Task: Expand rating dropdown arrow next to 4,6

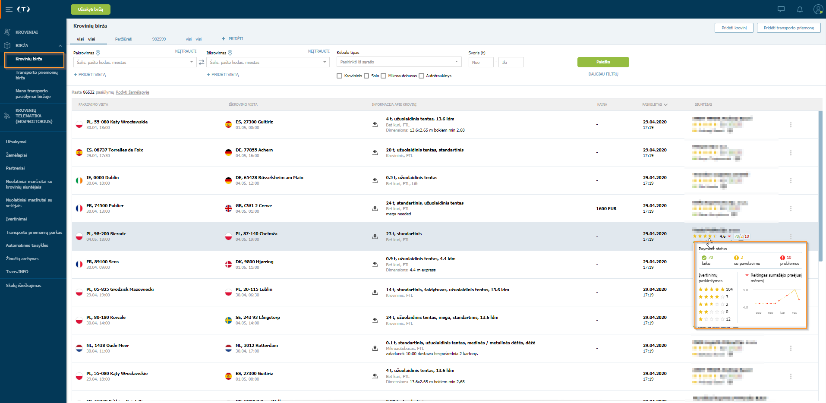Action: [x=729, y=236]
